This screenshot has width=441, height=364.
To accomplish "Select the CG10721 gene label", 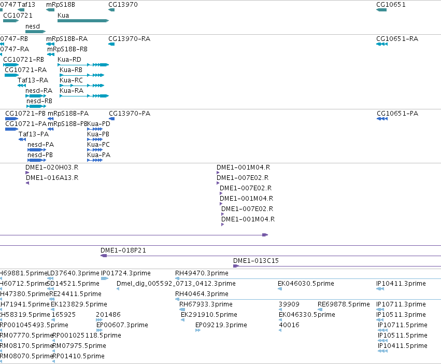I will (18, 16).
